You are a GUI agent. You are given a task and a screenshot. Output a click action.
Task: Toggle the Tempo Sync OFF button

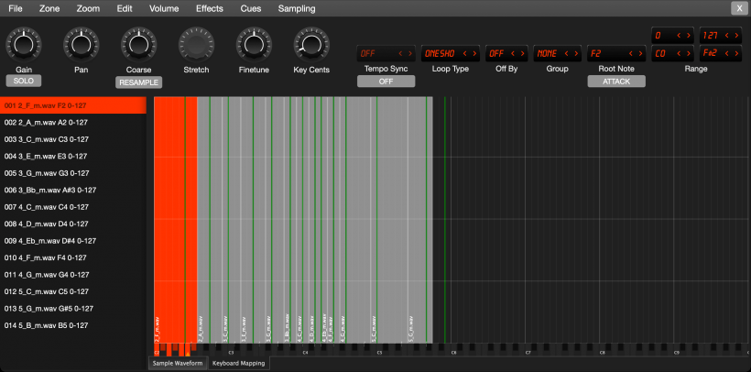386,82
